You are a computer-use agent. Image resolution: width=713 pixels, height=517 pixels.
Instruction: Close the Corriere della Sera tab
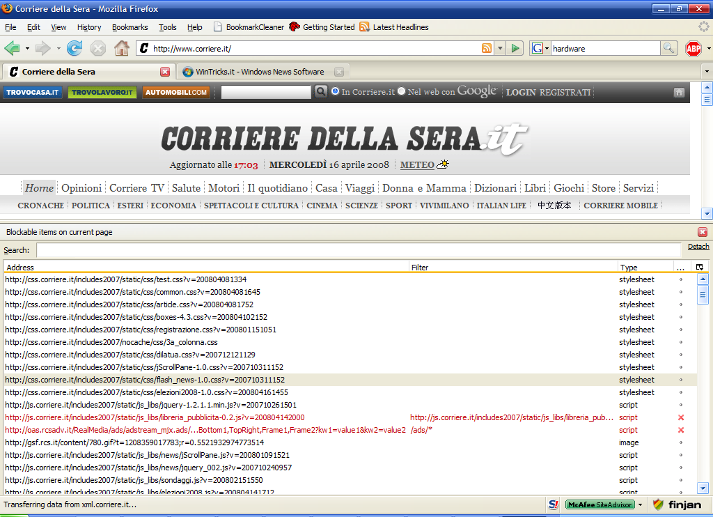click(x=165, y=72)
